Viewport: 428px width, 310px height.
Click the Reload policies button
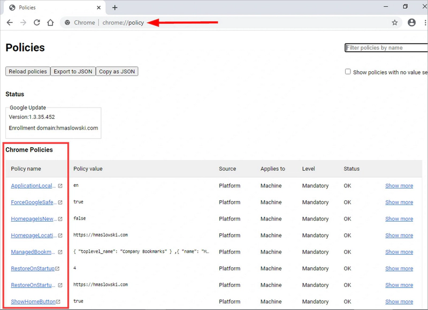click(x=28, y=71)
